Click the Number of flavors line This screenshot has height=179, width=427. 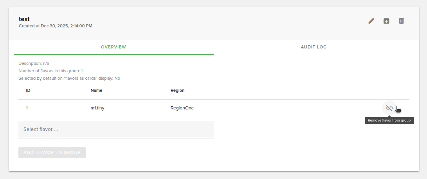[x=50, y=71]
